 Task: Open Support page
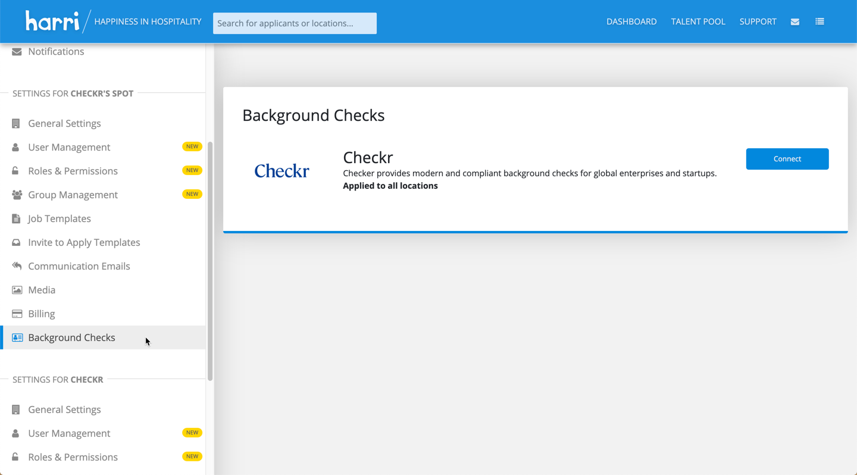pos(758,21)
